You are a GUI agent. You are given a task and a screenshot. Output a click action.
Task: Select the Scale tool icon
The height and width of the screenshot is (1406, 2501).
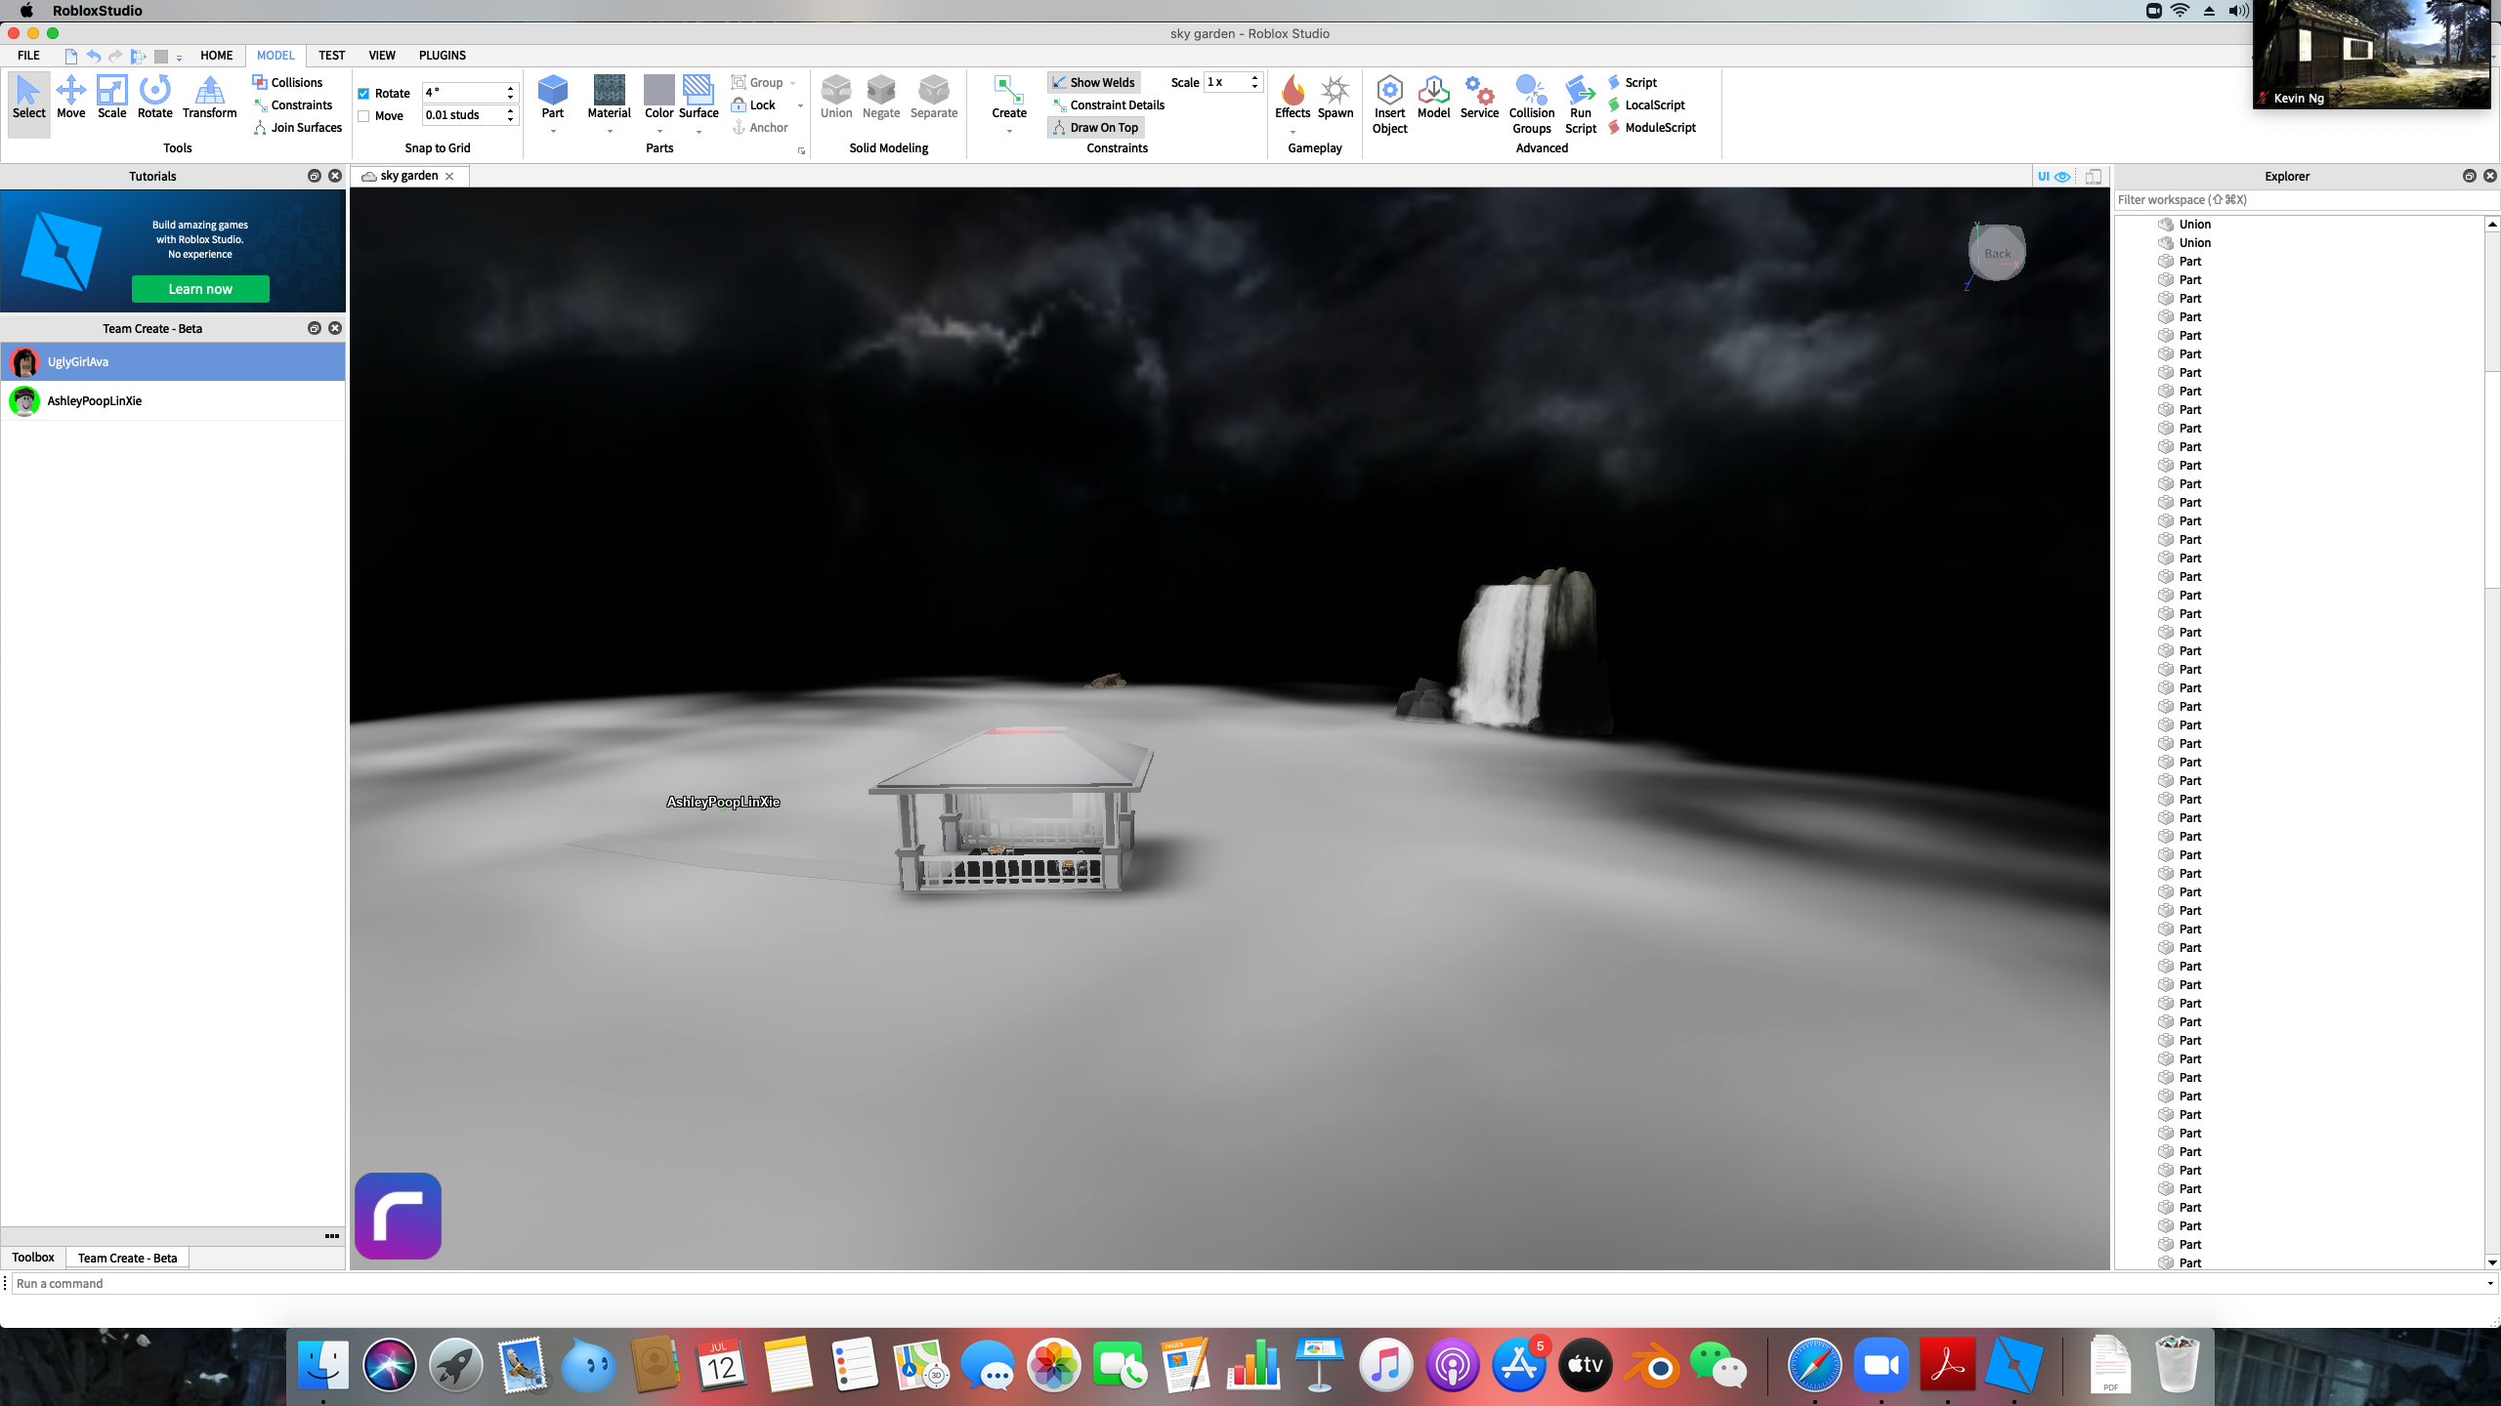111,91
